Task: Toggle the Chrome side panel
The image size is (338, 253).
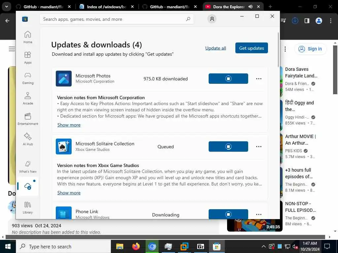Action: point(307,21)
